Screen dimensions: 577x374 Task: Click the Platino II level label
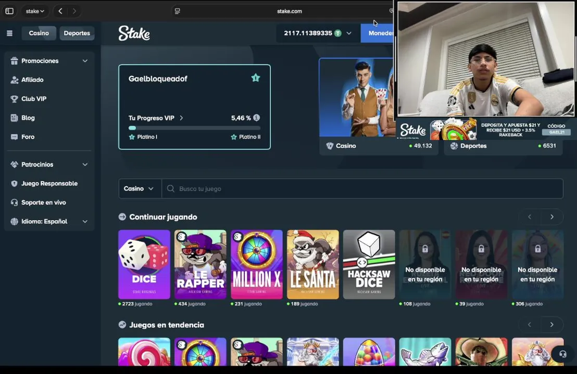click(x=245, y=137)
